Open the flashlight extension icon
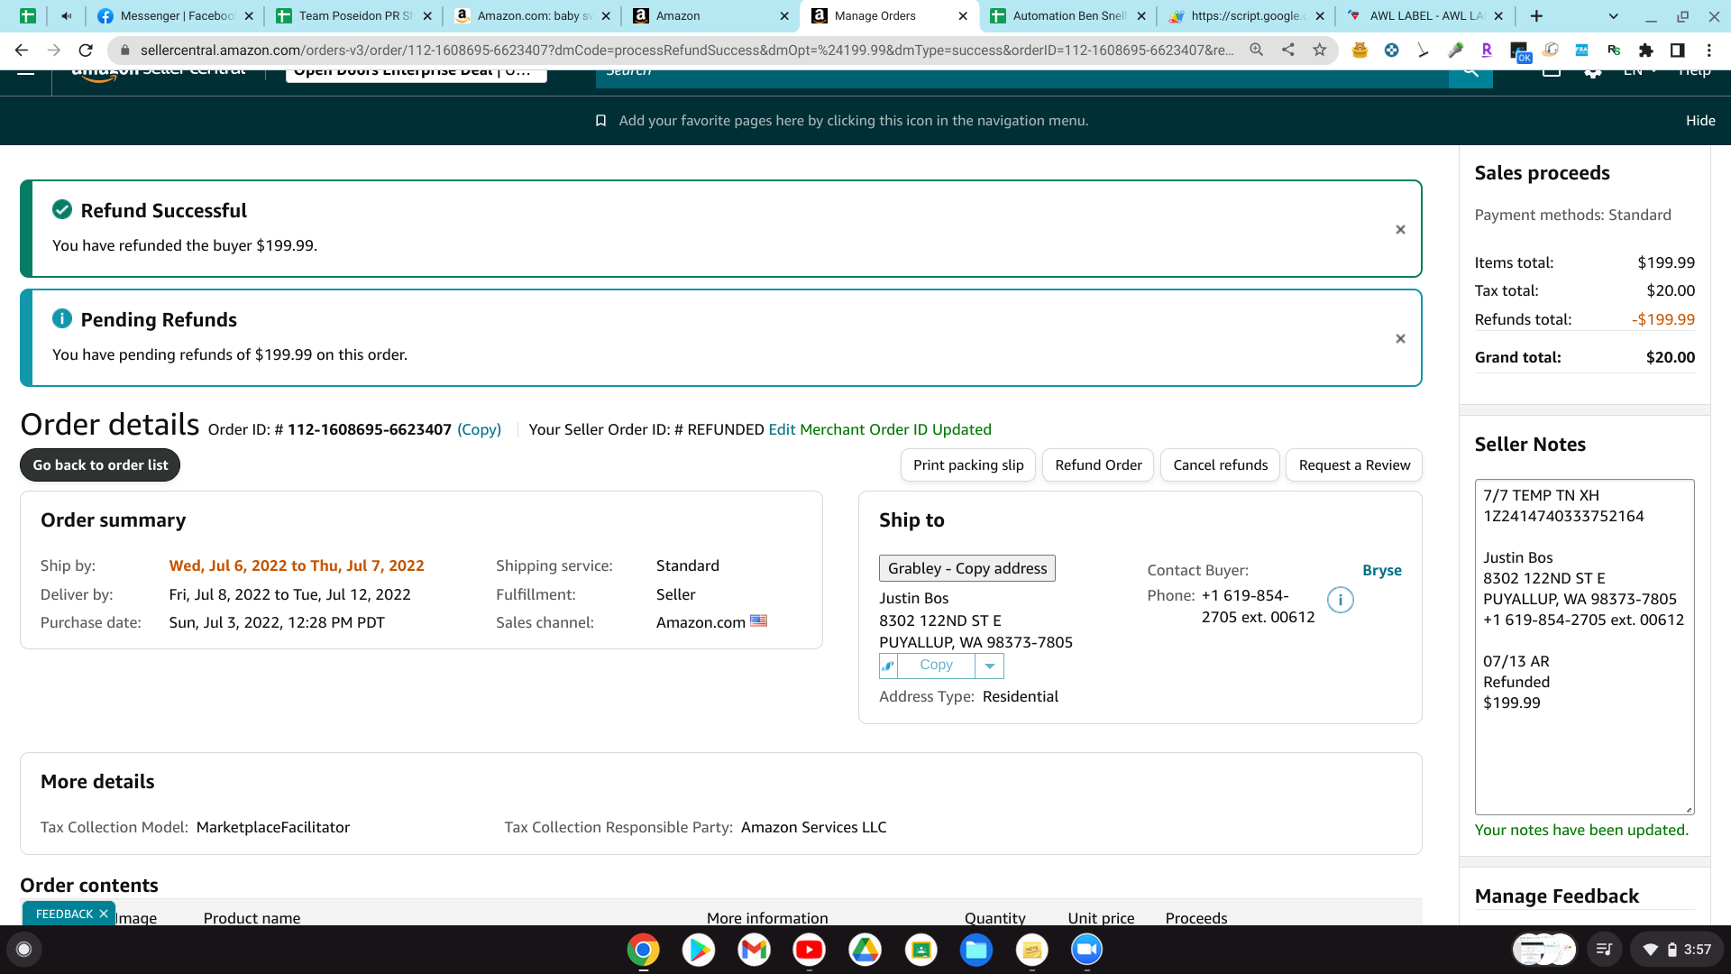The image size is (1731, 974). tap(1455, 51)
